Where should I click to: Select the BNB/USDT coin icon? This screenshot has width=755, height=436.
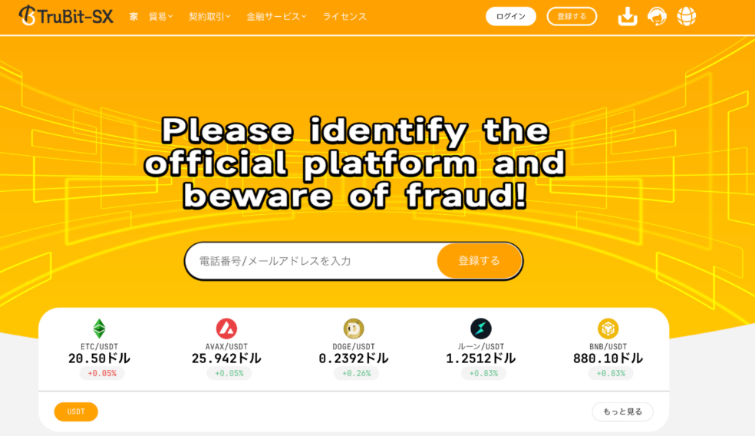(608, 329)
